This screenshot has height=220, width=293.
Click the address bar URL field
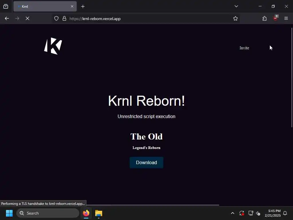146,19
